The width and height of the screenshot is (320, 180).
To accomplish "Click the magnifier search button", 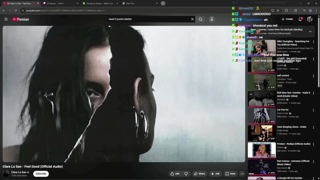I will pos(200,19).
